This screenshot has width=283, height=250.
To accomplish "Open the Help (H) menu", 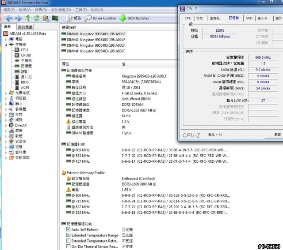I will click(97, 10).
